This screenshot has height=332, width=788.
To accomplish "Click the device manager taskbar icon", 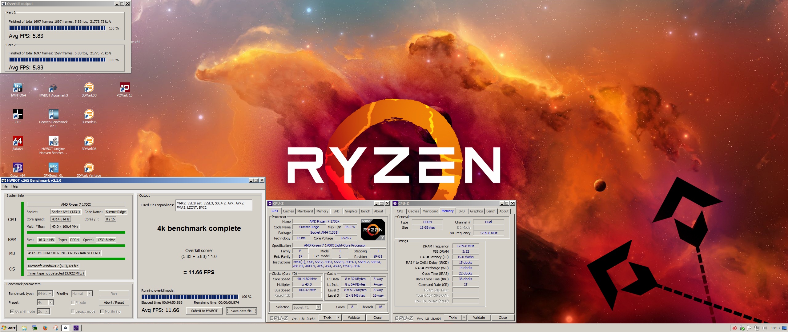I will [x=35, y=328].
